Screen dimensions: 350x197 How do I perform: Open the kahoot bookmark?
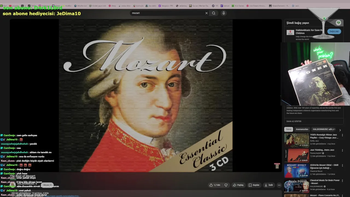225,6
